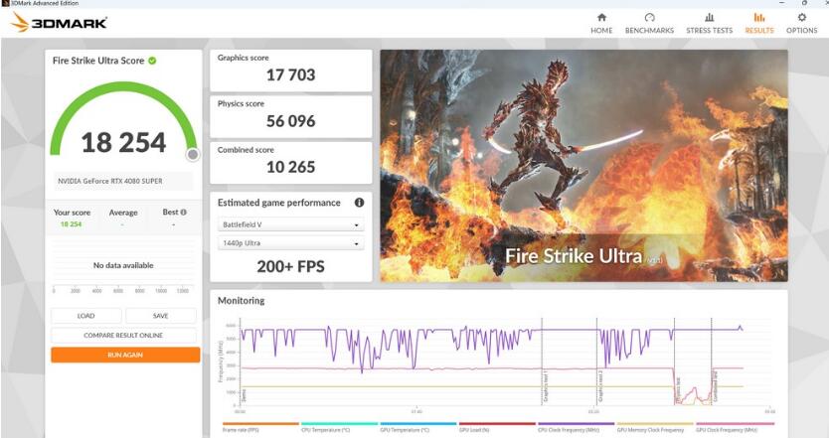
Task: Open the Stress Tests chart icon
Action: [709, 18]
